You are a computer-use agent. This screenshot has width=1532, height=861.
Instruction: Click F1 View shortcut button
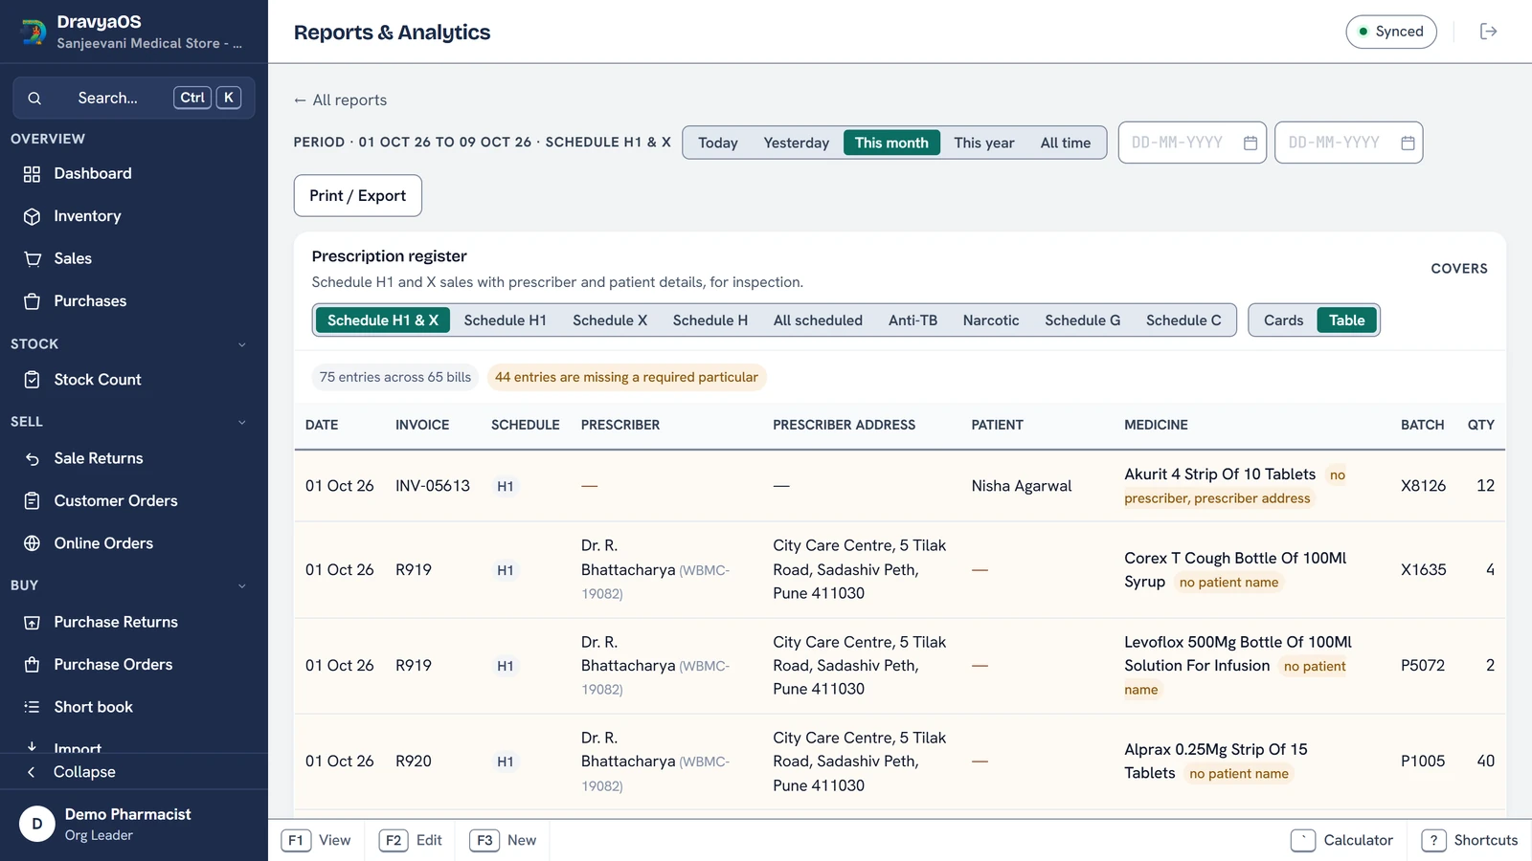pyautogui.click(x=317, y=840)
